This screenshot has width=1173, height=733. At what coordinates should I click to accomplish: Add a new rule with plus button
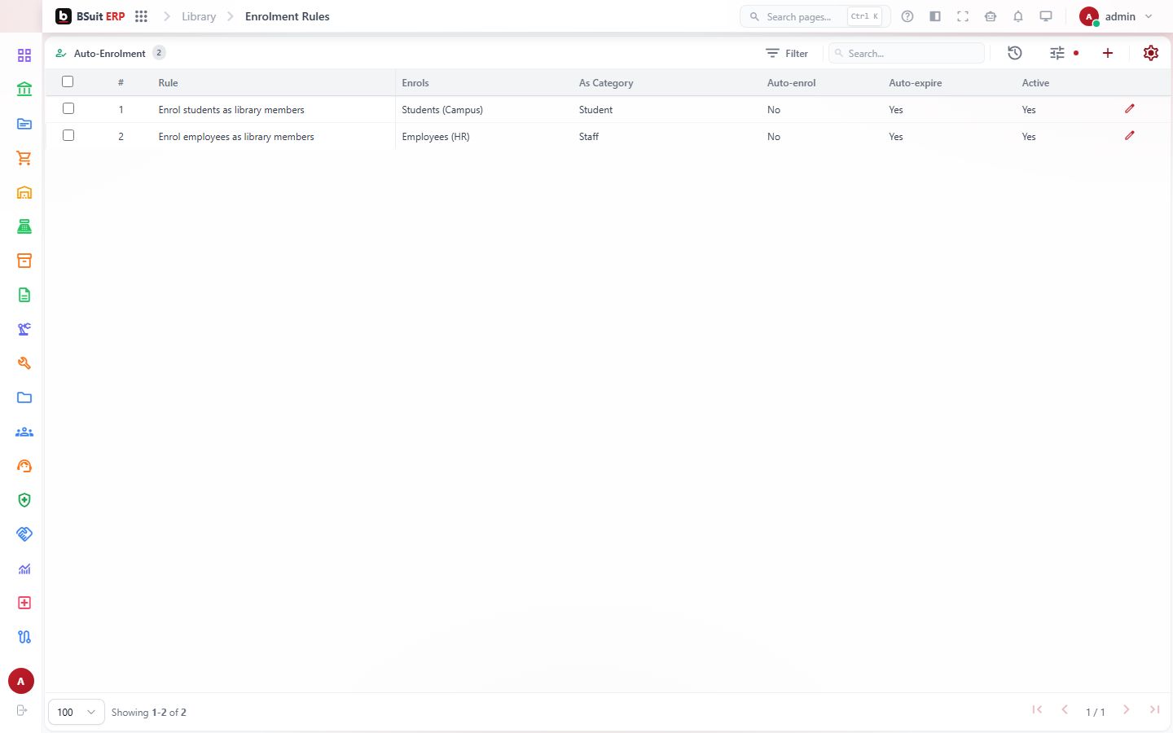click(1108, 53)
